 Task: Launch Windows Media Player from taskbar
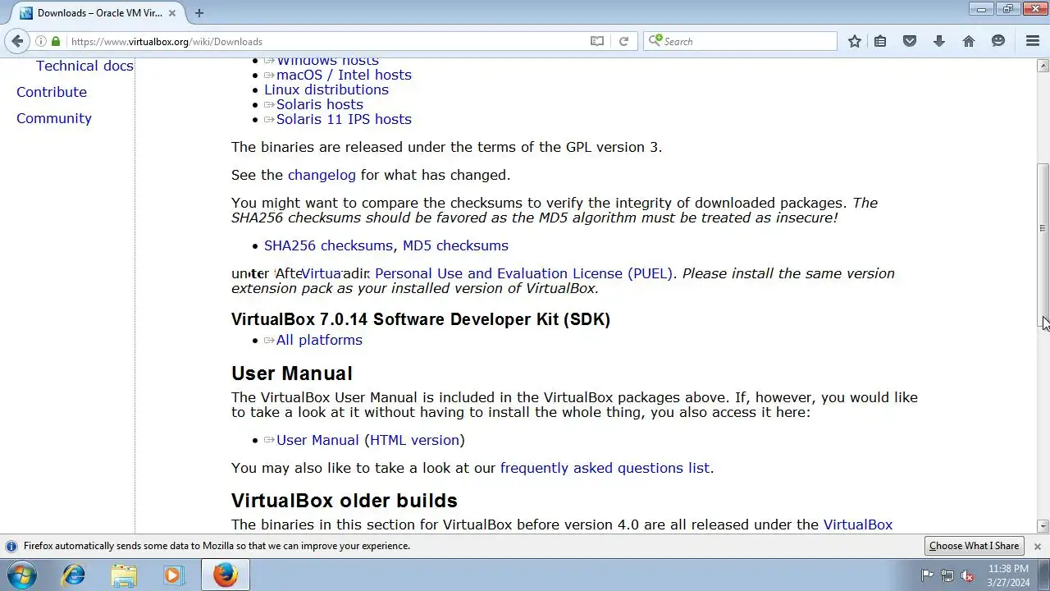[x=173, y=575]
